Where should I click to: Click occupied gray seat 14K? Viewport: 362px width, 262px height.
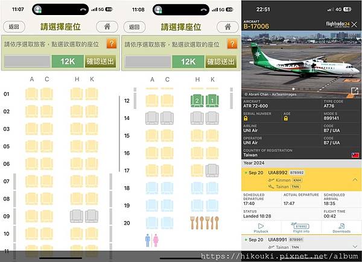[212, 118]
